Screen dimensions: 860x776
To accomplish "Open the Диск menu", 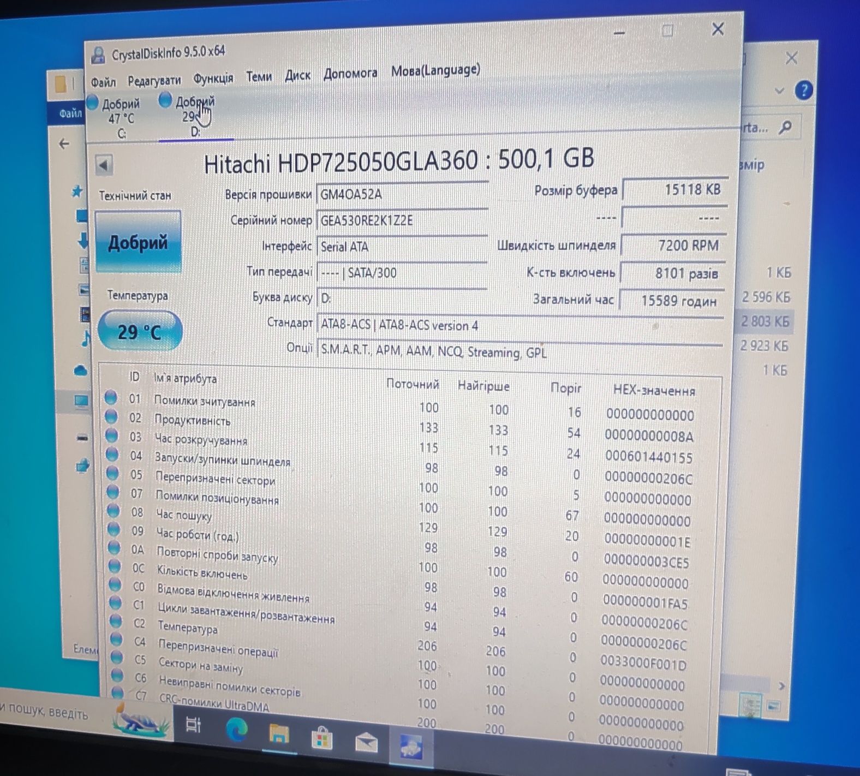I will (x=297, y=75).
